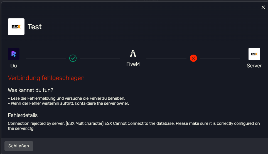Click the ESX server logo beside Test
The width and height of the screenshot is (268, 154).
click(16, 27)
